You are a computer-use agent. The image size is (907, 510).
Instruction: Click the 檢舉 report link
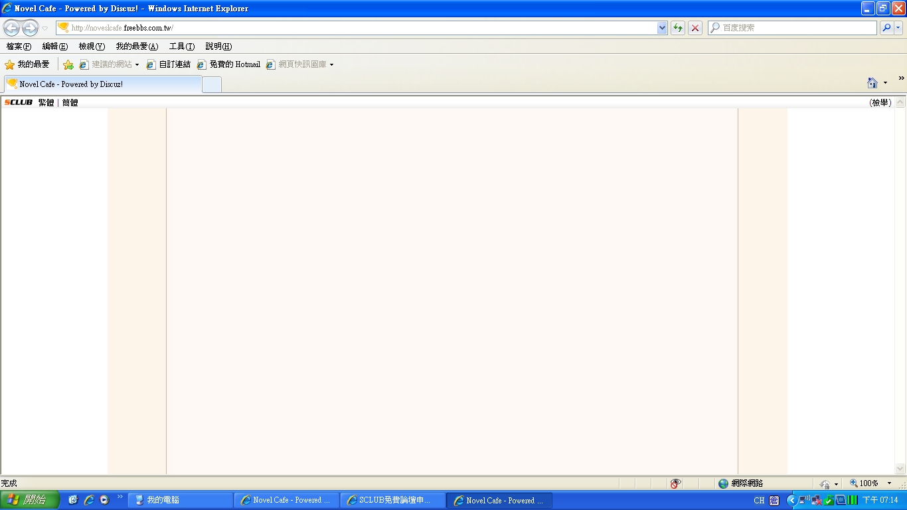coord(880,103)
